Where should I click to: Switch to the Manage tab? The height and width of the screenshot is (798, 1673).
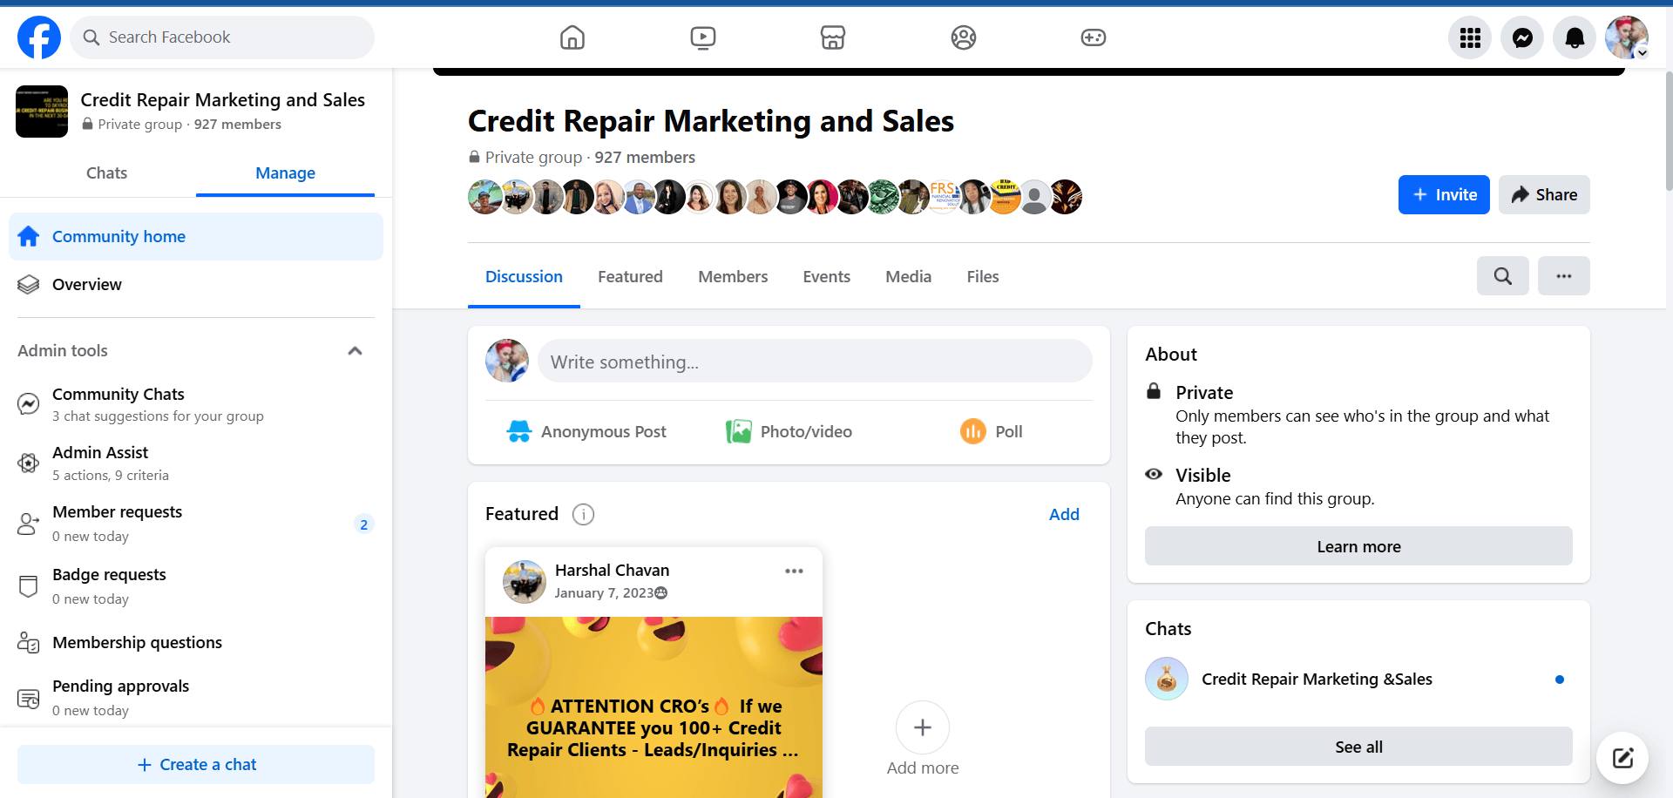coord(285,173)
